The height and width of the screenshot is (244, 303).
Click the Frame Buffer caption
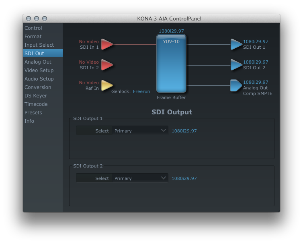pyautogui.click(x=171, y=97)
